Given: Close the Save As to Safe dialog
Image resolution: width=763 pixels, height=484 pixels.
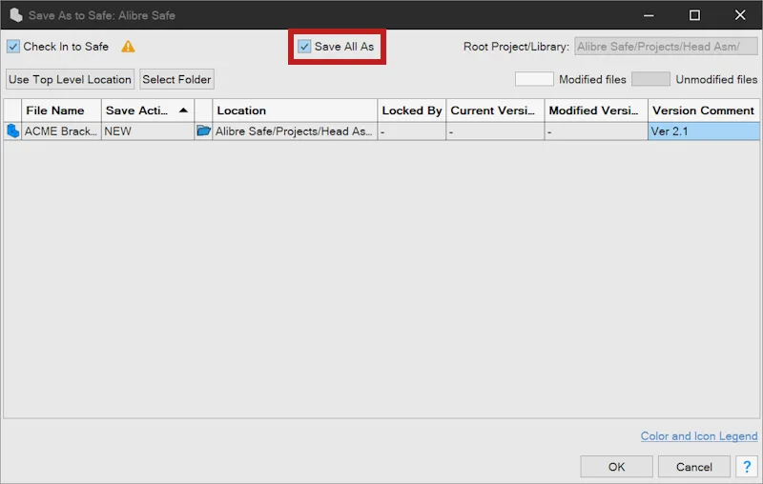Looking at the screenshot, I should [740, 15].
